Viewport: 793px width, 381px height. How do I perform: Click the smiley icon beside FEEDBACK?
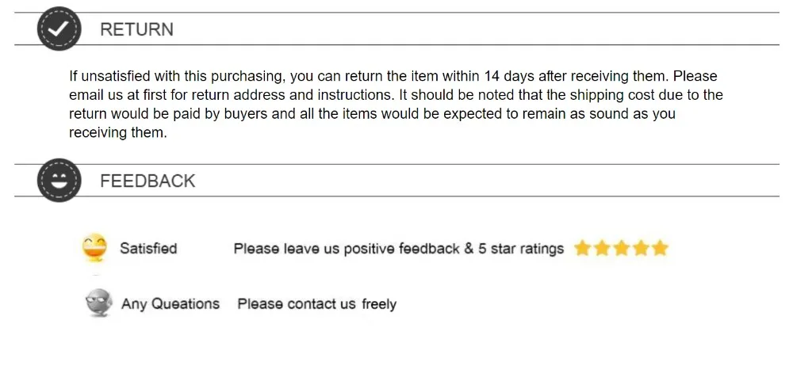[59, 181]
